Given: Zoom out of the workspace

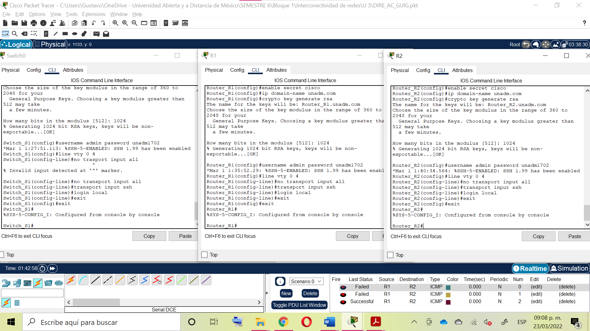Looking at the screenshot, I should (x=134, y=23).
